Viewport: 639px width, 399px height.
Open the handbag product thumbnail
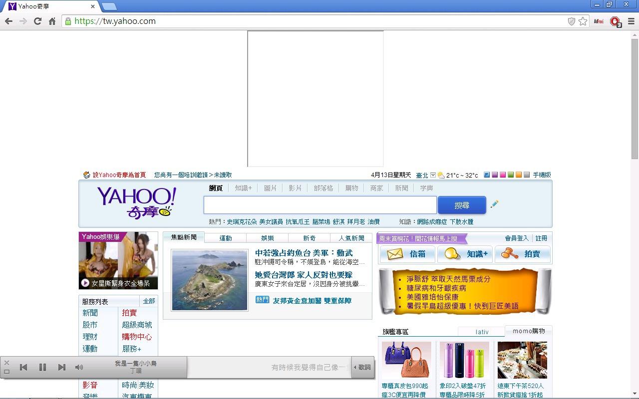tap(406, 360)
